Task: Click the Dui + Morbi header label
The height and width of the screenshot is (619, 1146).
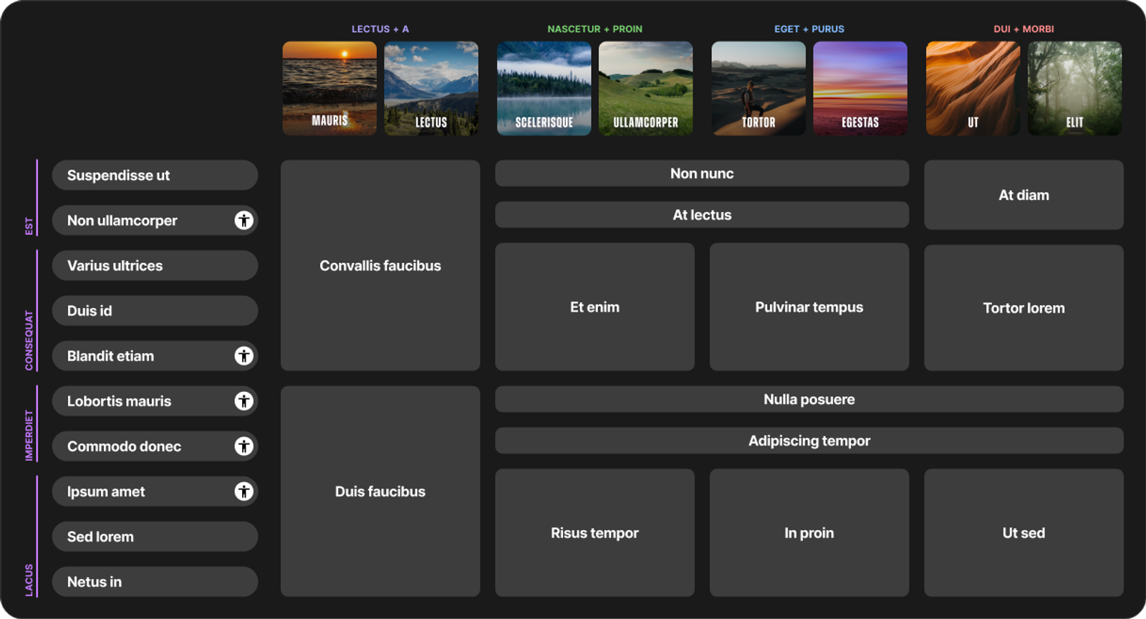Action: [1024, 29]
